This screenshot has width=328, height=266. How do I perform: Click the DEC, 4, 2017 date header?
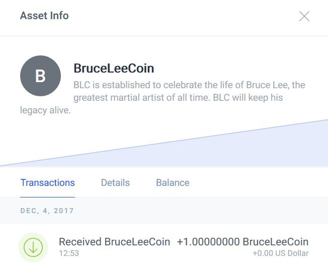(47, 211)
